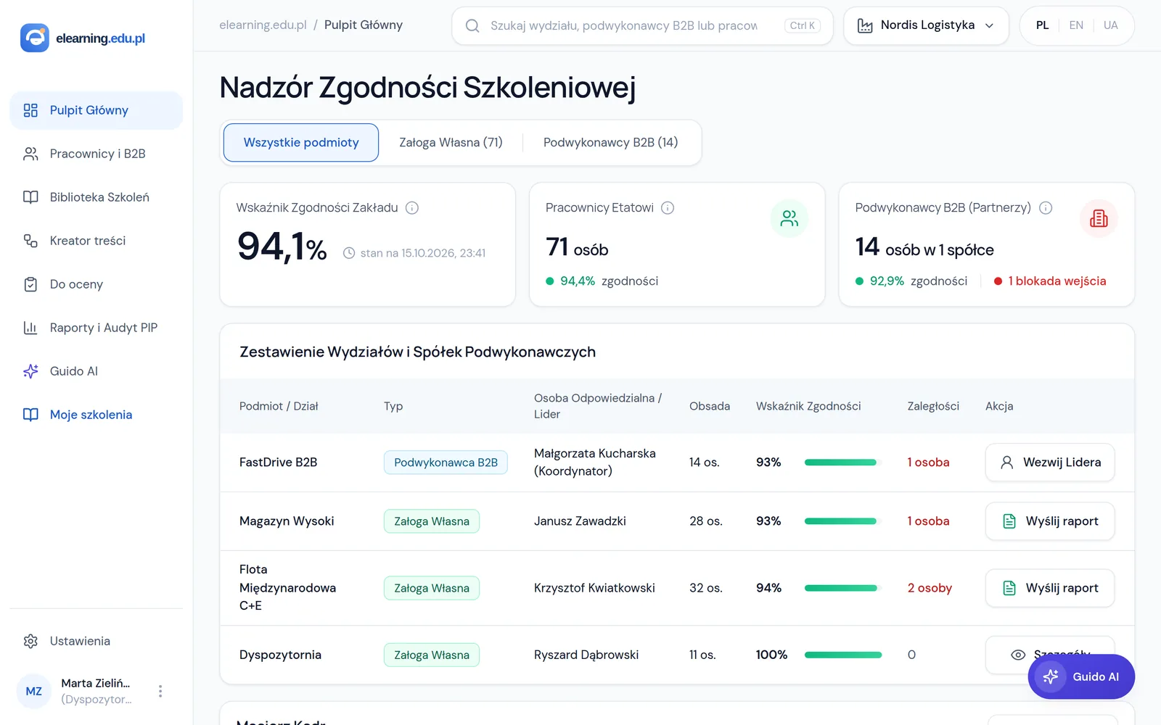Image resolution: width=1161 pixels, height=725 pixels.
Task: Expand the Nordis Logistyka company dropdown
Action: pyautogui.click(x=926, y=25)
